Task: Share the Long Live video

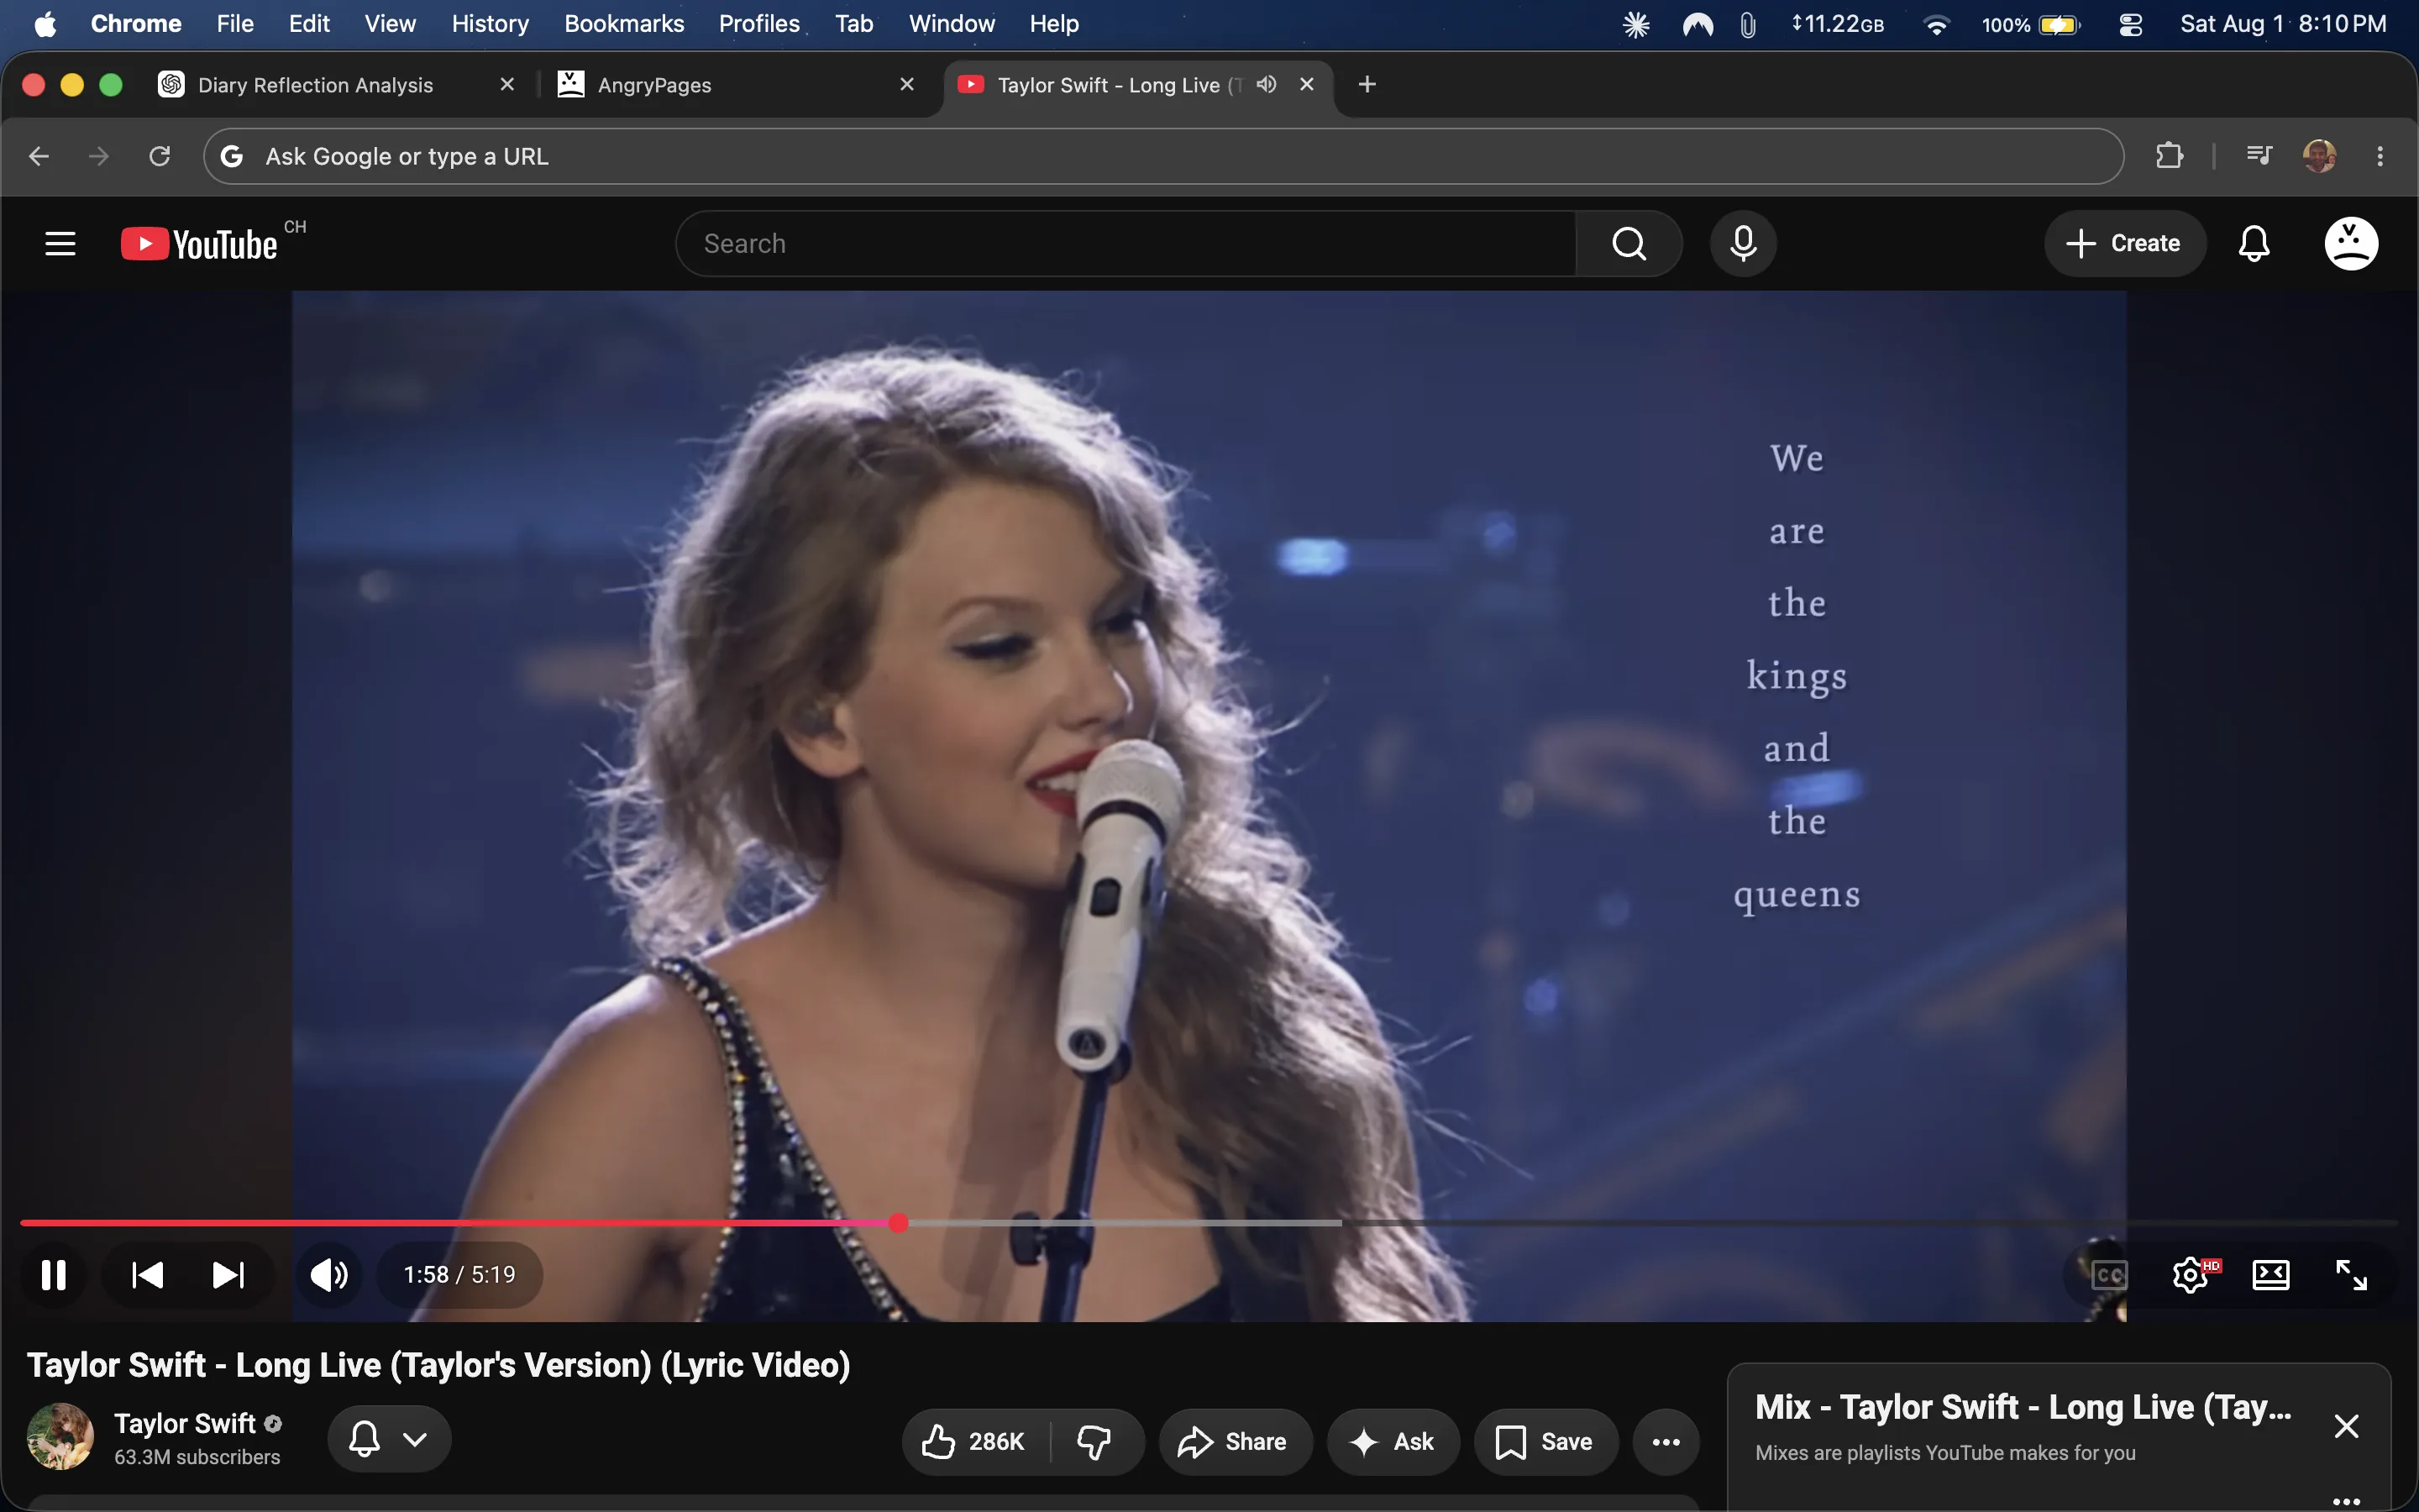Action: [x=1235, y=1441]
